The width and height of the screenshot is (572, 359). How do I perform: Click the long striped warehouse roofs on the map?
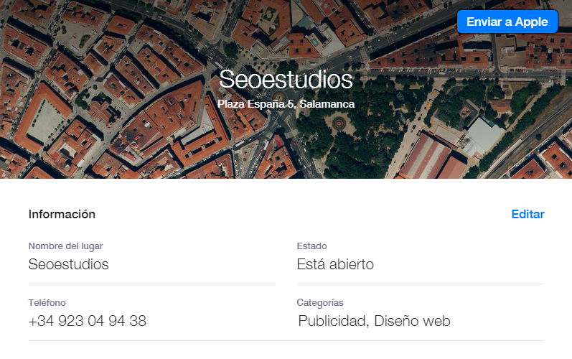click(x=431, y=157)
